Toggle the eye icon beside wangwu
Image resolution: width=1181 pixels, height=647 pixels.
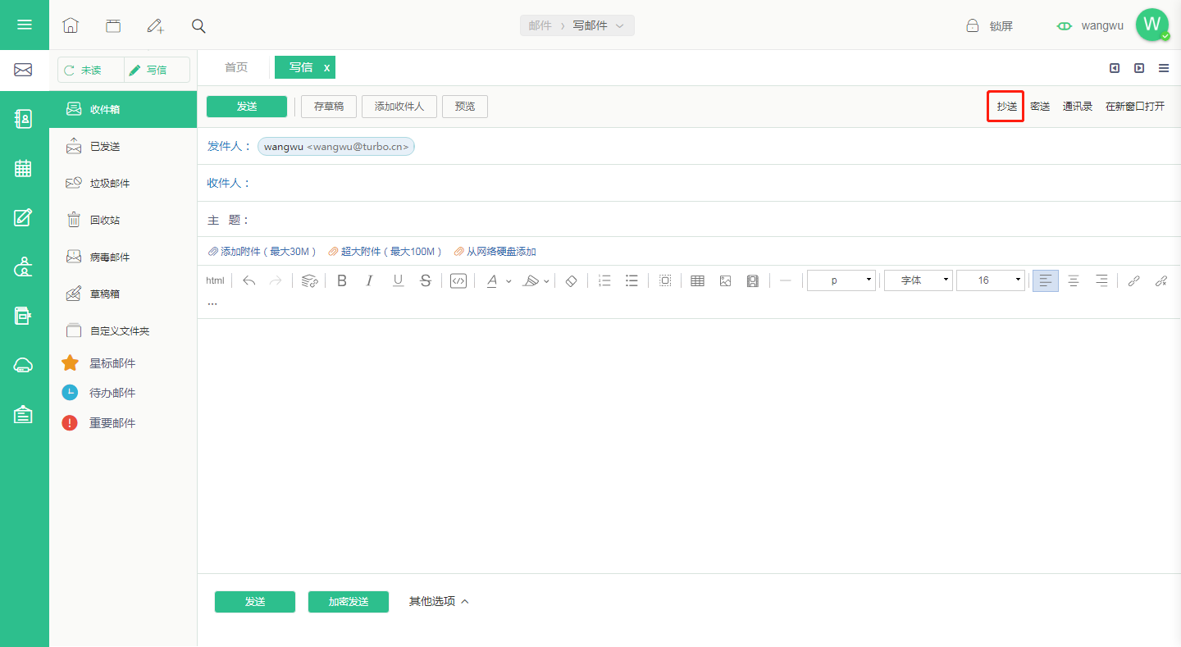click(x=1065, y=25)
